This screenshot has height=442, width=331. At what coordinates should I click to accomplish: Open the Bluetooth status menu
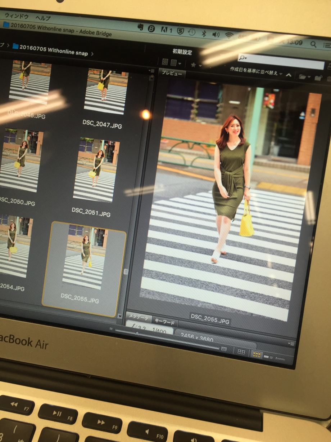pos(204,34)
